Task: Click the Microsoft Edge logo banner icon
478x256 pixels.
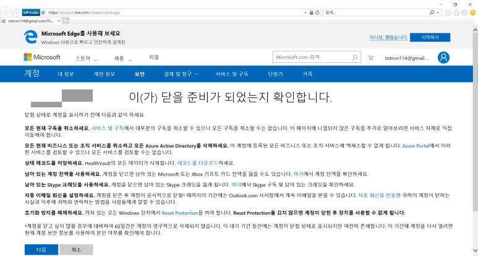Action: [30, 37]
